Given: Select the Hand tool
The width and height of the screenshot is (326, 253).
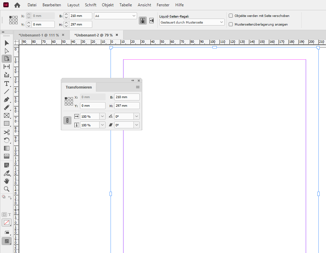Looking at the screenshot, I should tap(6, 181).
